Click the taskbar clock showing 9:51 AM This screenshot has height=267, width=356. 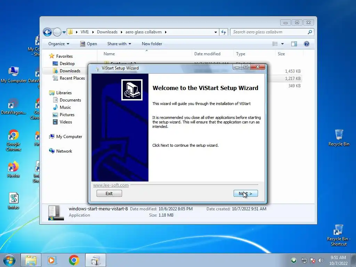(x=338, y=260)
